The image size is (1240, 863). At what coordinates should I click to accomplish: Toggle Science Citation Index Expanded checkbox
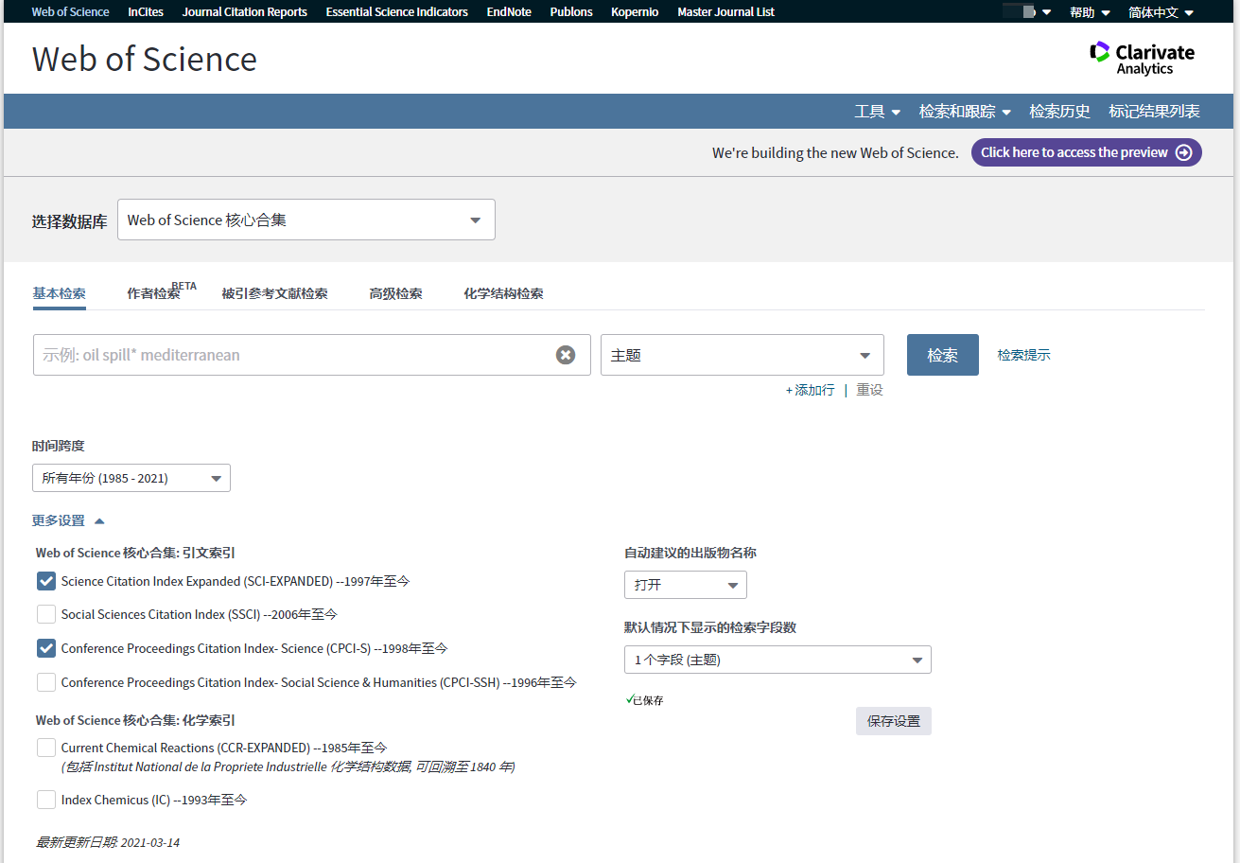point(46,581)
